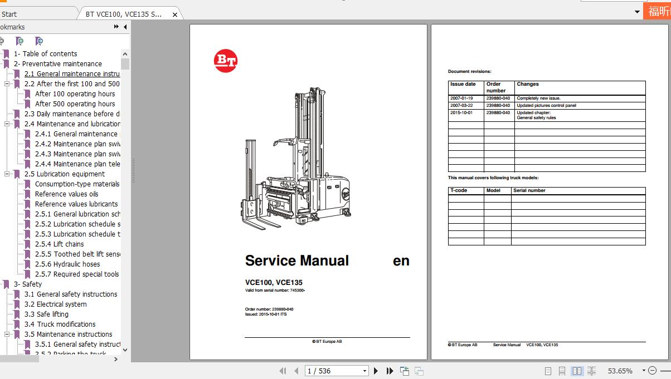
Task: Zoom out using the minus control
Action: (653, 370)
